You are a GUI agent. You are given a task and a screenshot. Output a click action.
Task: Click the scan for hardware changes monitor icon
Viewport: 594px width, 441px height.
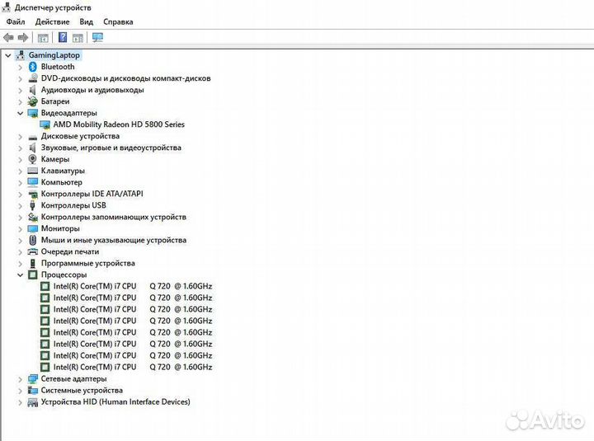(98, 37)
